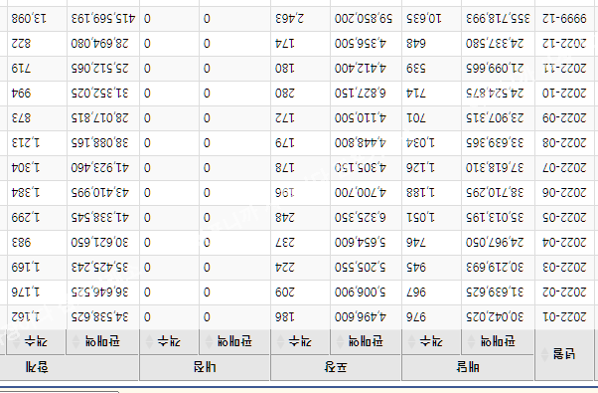Click sort arrows next to 내점 판매액
Viewport: 598px width, 393px height.
(x=209, y=341)
